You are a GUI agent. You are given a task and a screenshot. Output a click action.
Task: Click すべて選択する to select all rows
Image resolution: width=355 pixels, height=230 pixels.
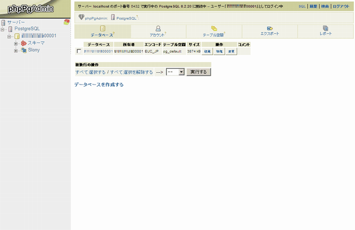90,72
